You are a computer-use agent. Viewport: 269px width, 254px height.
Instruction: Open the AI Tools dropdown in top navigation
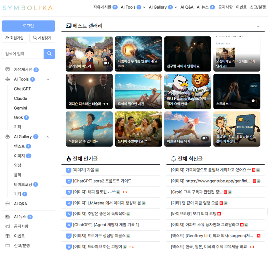click(144, 7)
